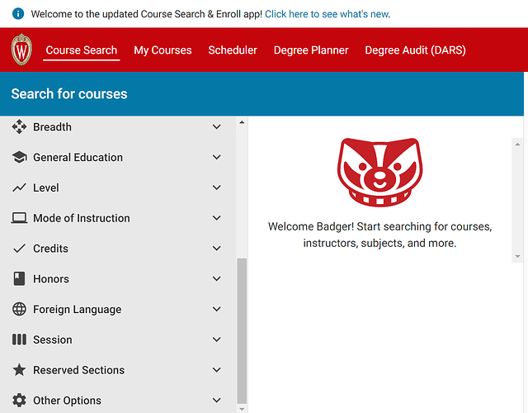The image size is (528, 413).
Task: Click the Honors book icon
Action: [x=19, y=279]
